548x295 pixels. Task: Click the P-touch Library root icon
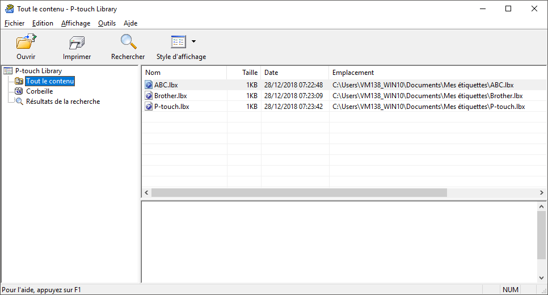pos(8,71)
